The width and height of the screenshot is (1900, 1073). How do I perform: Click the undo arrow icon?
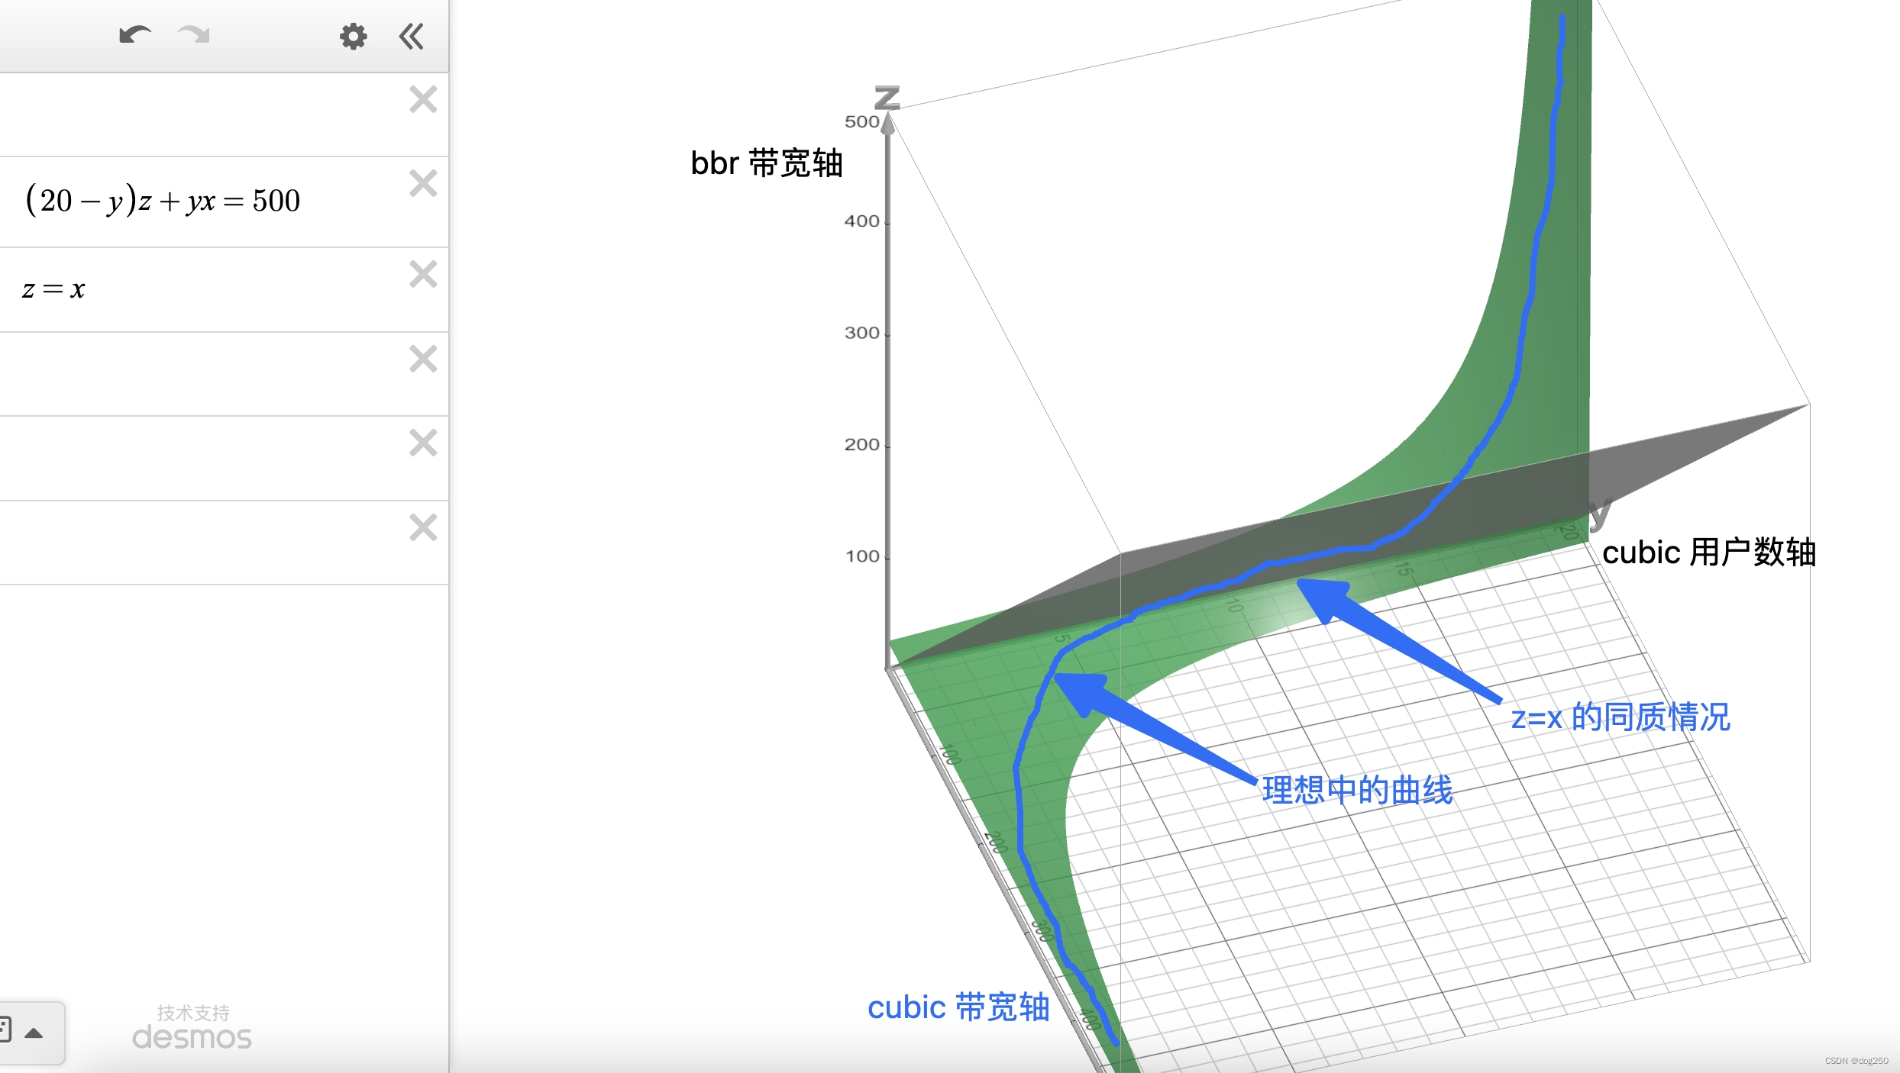(x=135, y=35)
